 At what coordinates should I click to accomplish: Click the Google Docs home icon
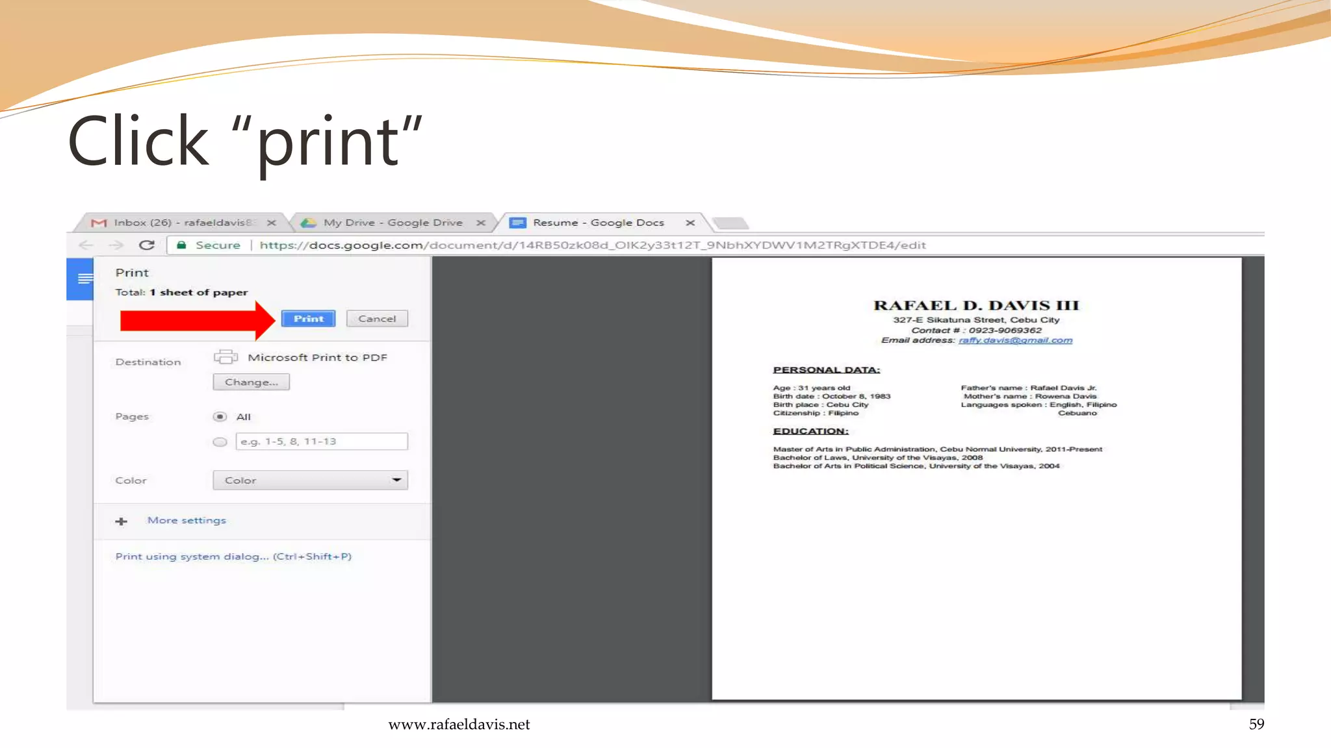coord(83,279)
